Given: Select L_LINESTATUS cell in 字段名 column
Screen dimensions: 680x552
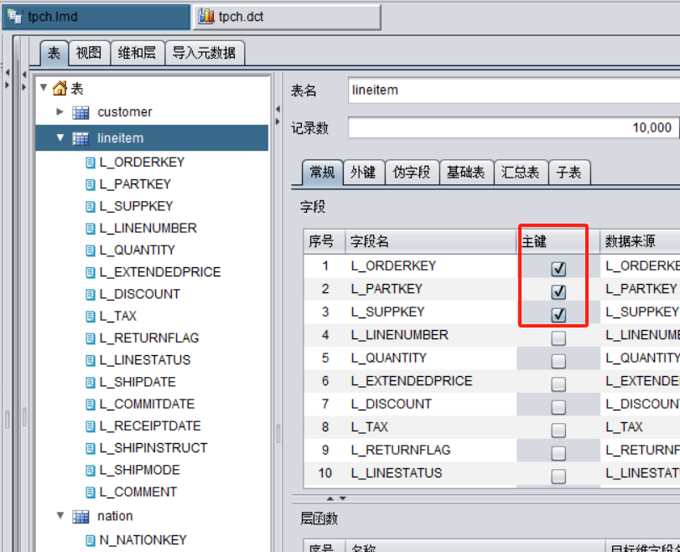Looking at the screenshot, I should [x=431, y=473].
